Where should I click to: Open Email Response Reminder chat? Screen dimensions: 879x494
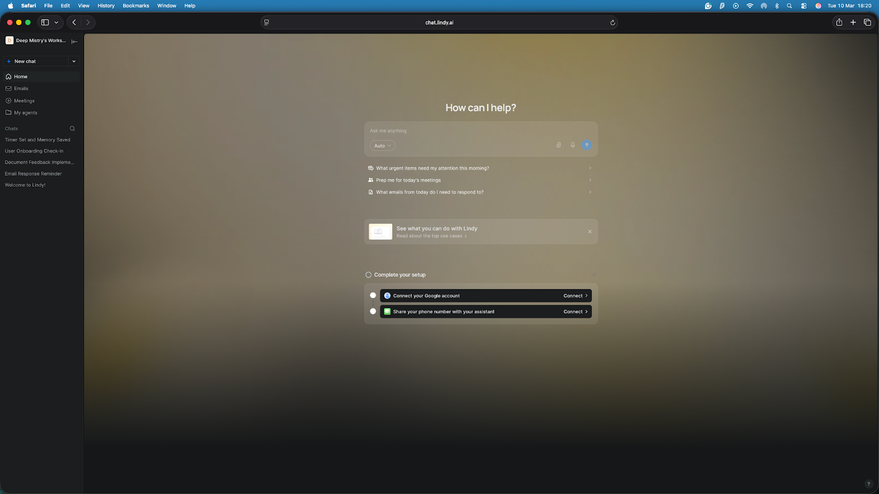(x=34, y=174)
